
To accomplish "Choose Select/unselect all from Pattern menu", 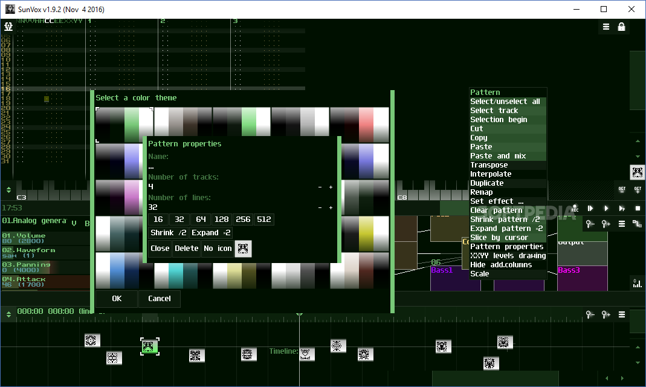I will 508,102.
